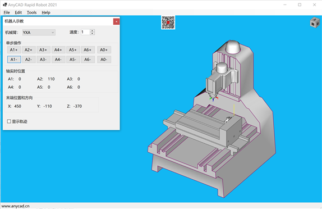This screenshot has height=209, width=322.
Task: Close the 机器人示教 panel
Action: point(117,21)
